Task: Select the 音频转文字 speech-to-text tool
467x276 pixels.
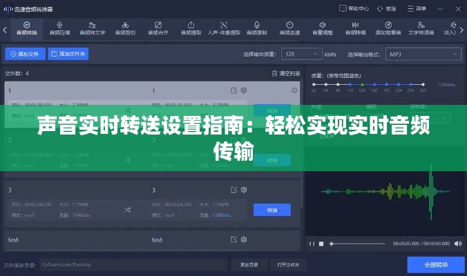Action: pyautogui.click(x=93, y=28)
